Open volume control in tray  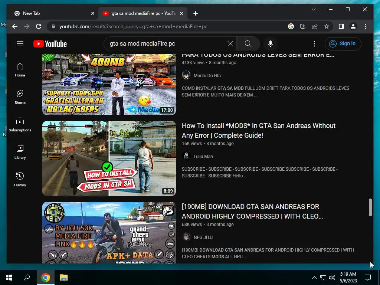[332, 278]
